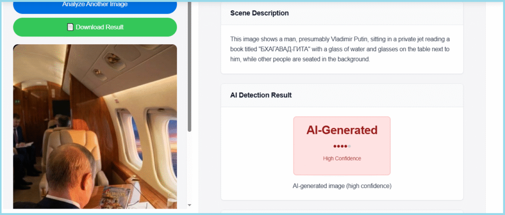The image size is (505, 215).
Task: Select the Scene Description section header
Action: coord(259,13)
